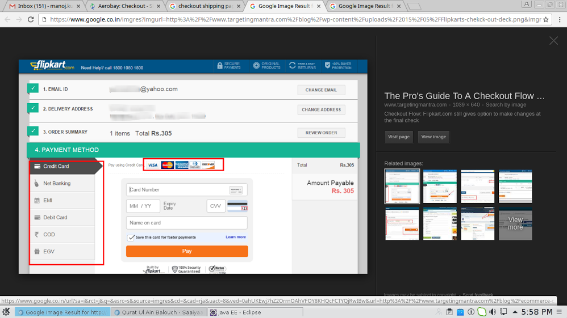
Task: Expand hidden tray icons with up arrow
Action: tap(515, 312)
